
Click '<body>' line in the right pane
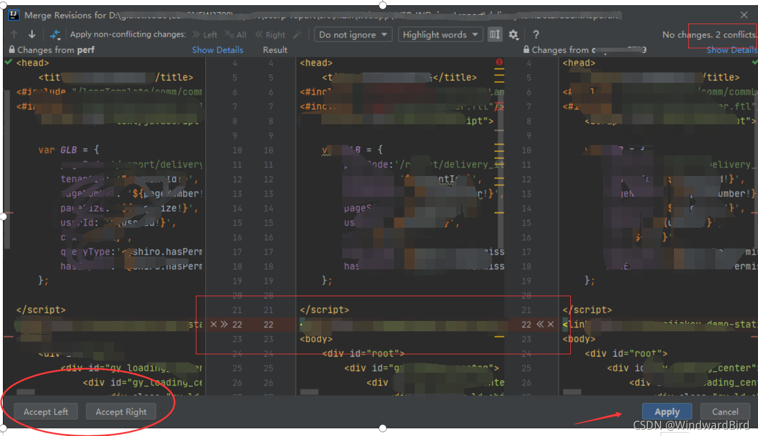coord(579,339)
